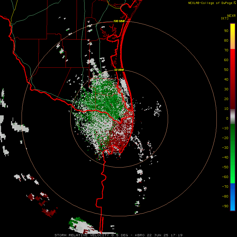Click the 80 value on the velocity scale

[x=226, y=40]
